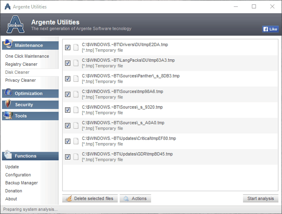Viewport: 282px width, 214px height.
Task: Uncheck the tmpBD45.tmp file checkbox
Action: click(x=68, y=157)
